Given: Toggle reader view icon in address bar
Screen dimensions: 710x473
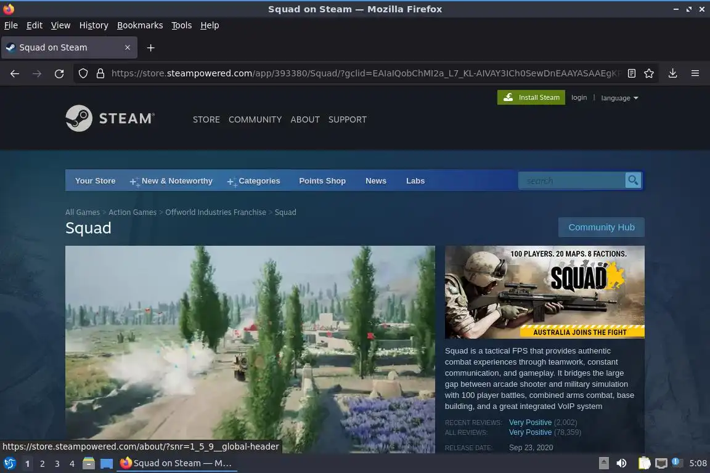Looking at the screenshot, I should coord(632,73).
